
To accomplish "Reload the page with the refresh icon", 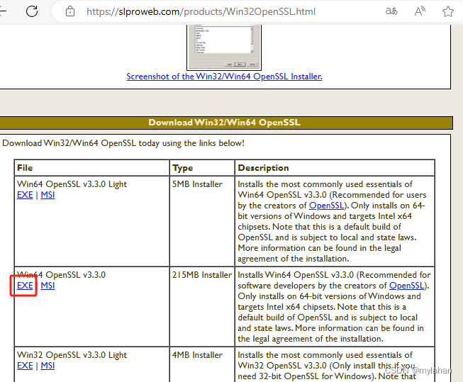I will tap(32, 11).
